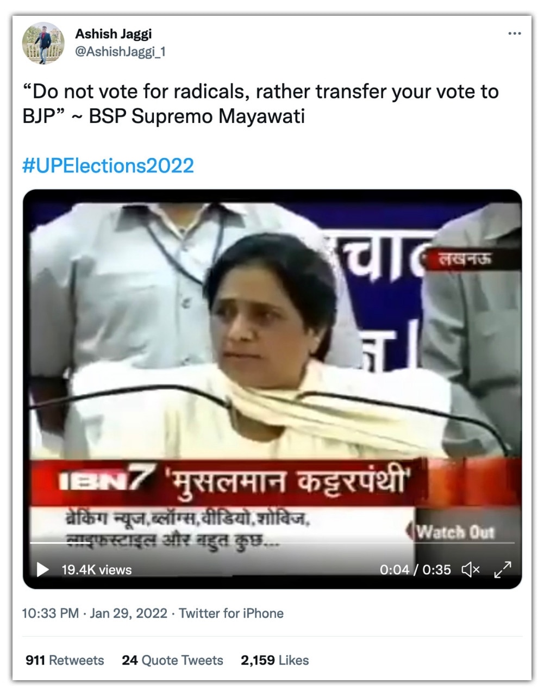View the 24 Quote Tweets
The width and height of the screenshot is (544, 696).
coord(172,660)
